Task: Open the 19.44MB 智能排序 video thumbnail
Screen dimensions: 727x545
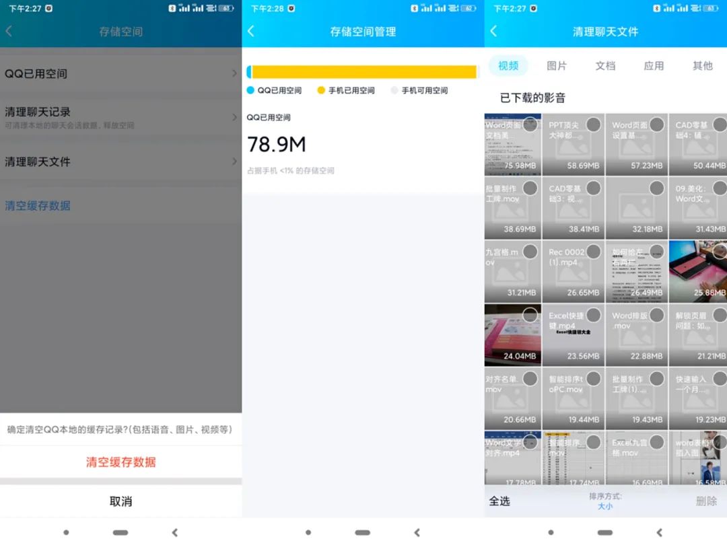Action: 574,398
